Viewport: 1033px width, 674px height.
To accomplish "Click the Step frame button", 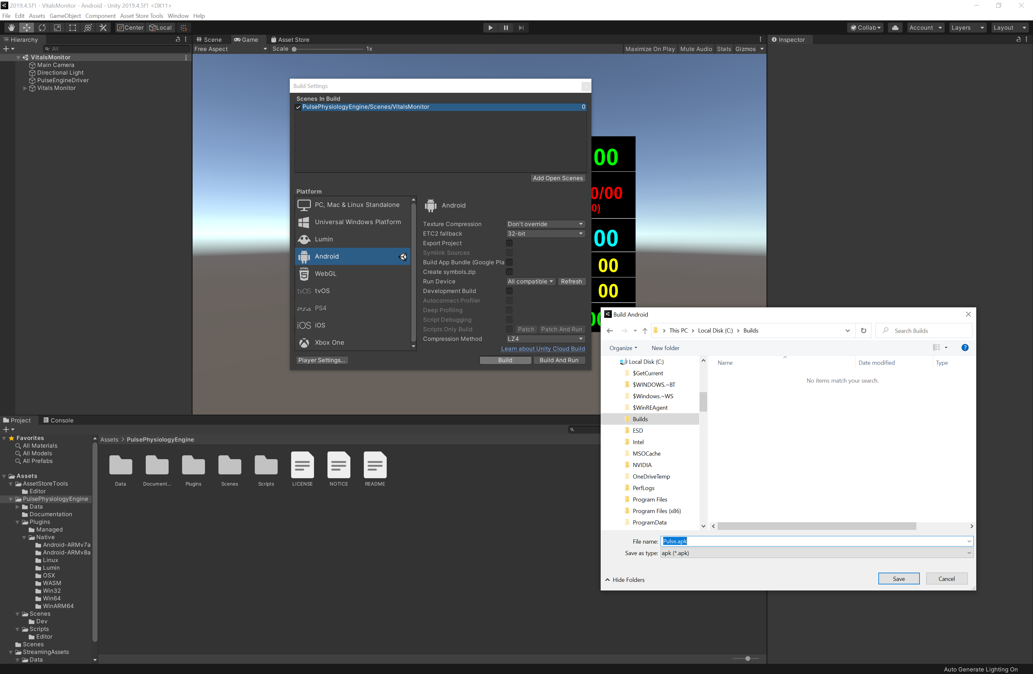I will 521,27.
